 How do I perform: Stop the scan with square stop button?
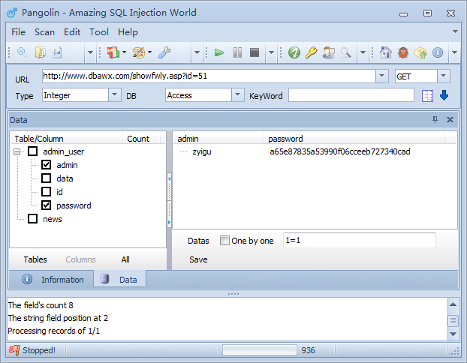click(255, 52)
